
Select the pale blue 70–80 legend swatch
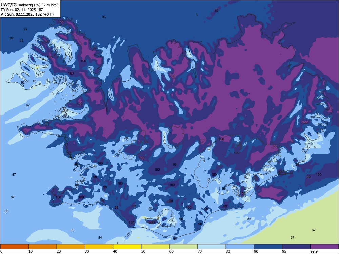click(212, 247)
